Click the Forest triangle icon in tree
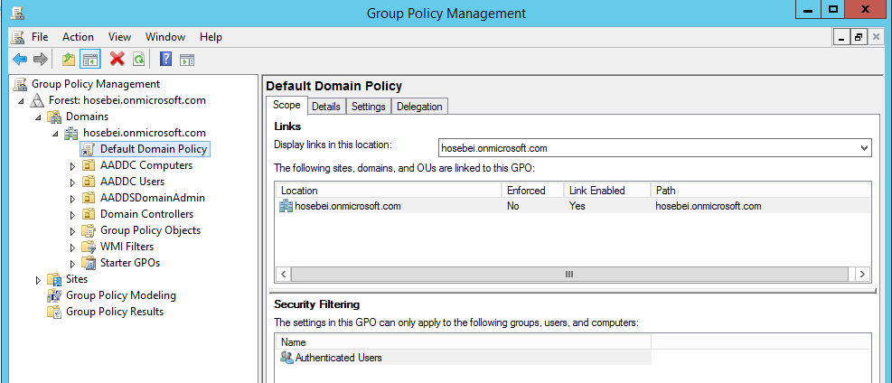The image size is (892, 383). click(x=38, y=100)
